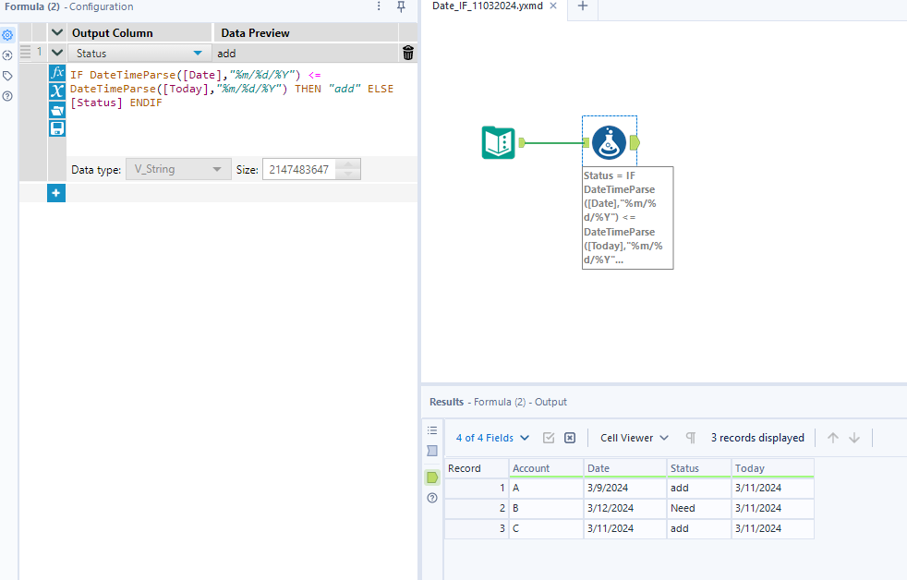Select the Status cell 'add' in record 1
The image size is (907, 580).
(699, 488)
